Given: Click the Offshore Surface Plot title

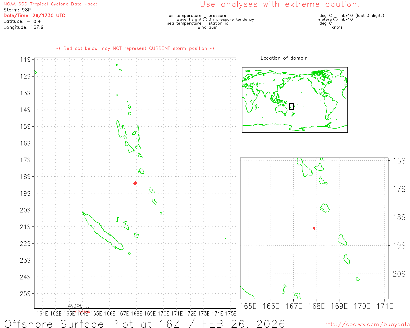Looking at the screenshot, I should point(145,324).
